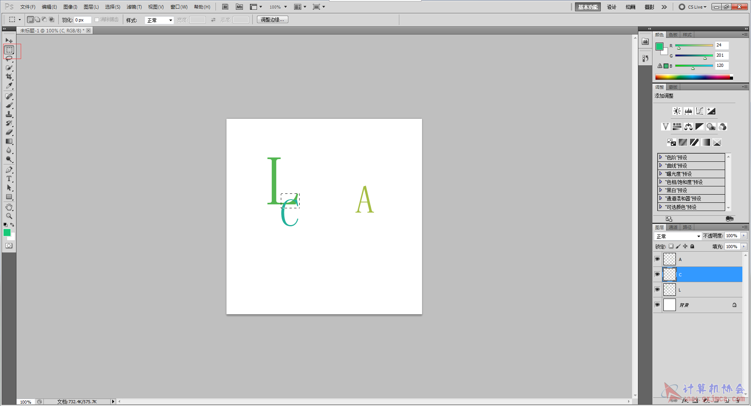Toggle lock image pixels
751x406 pixels.
coord(678,246)
